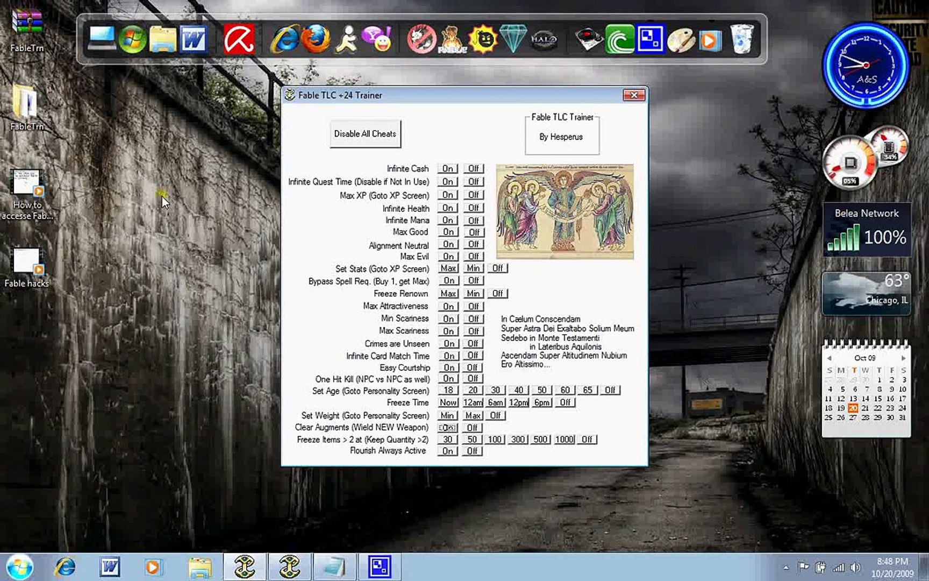
Task: Open the FableTrn folder desktop icon
Action: pyautogui.click(x=27, y=108)
